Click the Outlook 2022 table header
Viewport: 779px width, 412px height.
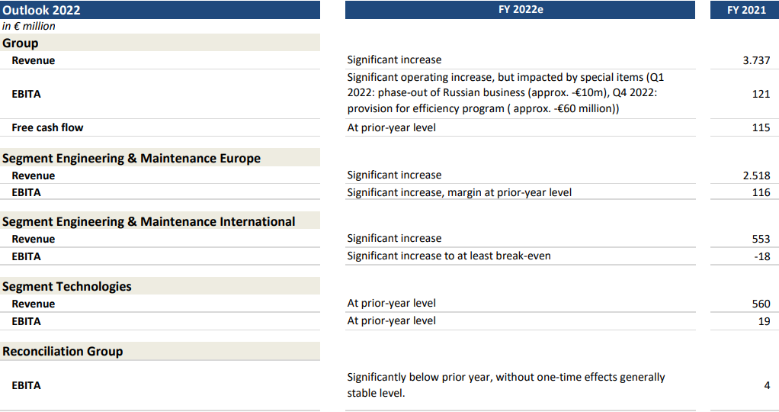coord(42,10)
